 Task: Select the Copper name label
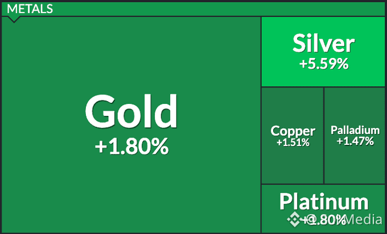pos(293,132)
